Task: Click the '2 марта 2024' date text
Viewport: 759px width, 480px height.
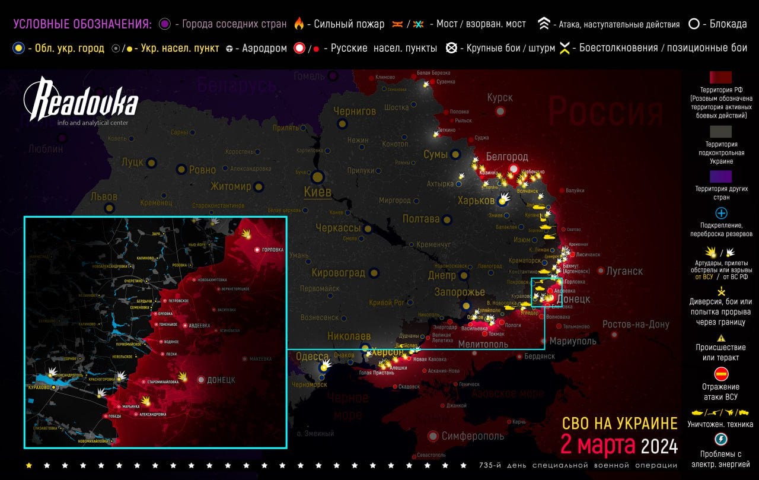Action: [x=619, y=444]
